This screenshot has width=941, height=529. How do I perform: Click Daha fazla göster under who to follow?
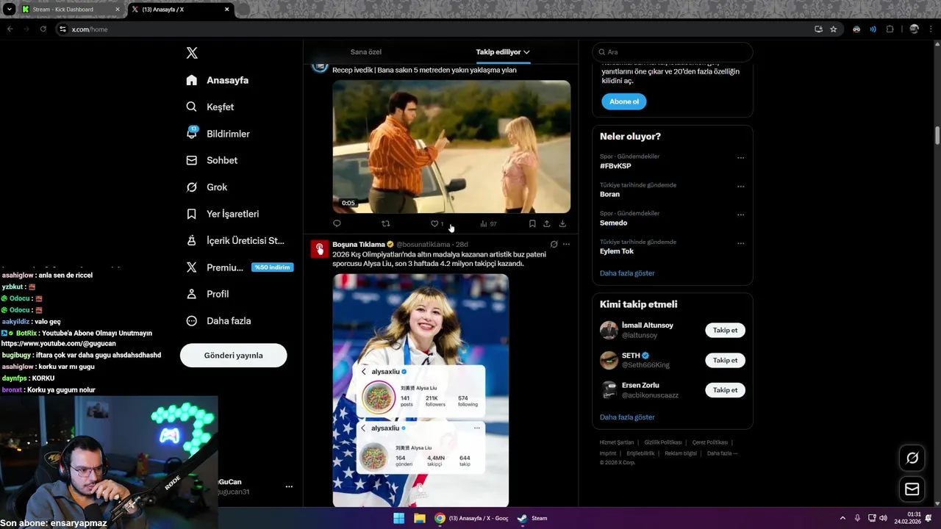tap(627, 417)
